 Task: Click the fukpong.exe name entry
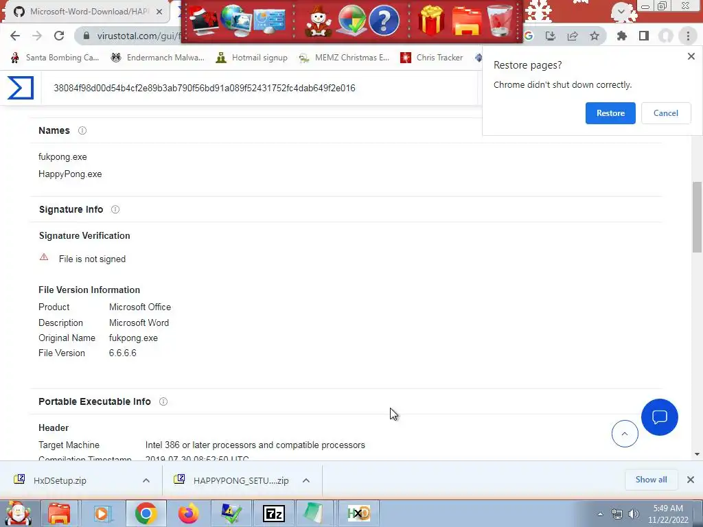click(x=62, y=157)
